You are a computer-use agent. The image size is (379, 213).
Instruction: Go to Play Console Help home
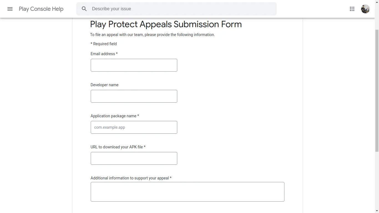(41, 9)
